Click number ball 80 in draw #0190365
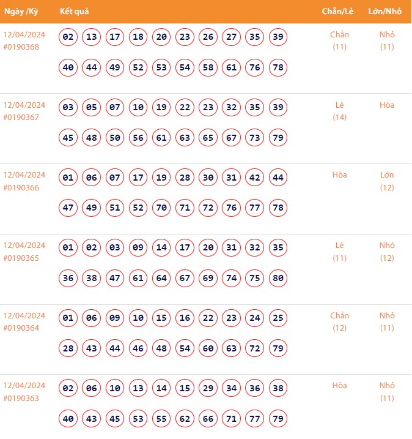Viewport: 412px width, 439px height. coord(278,278)
